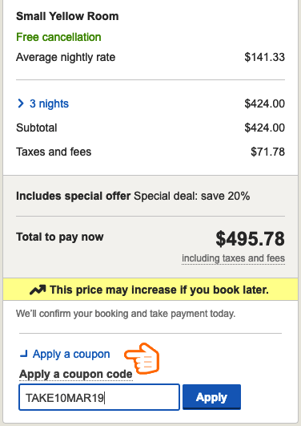301x426 pixels.
Task: Click the rising price trend arrow icon
Action: click(x=38, y=290)
